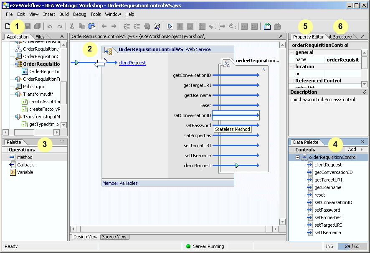370x253 pixels.
Task: Click the uri property value field
Action: pos(342,74)
